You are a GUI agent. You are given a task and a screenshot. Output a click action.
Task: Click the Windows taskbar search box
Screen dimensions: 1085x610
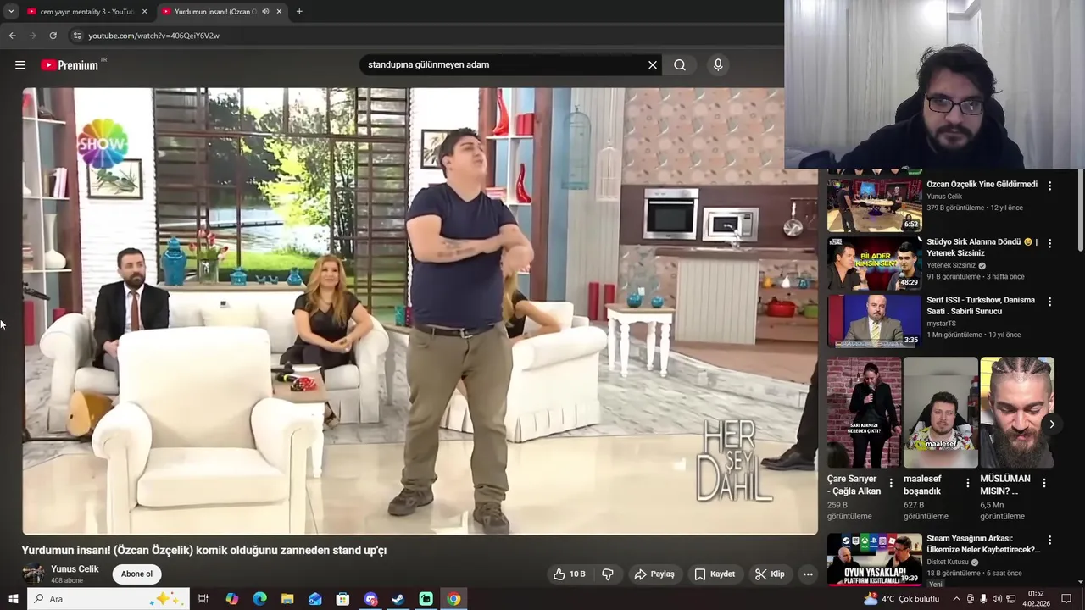pos(108,599)
